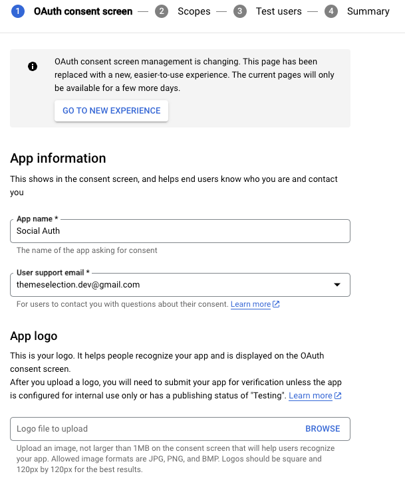
Task: Click the step 1 circle icon
Action: point(18,11)
